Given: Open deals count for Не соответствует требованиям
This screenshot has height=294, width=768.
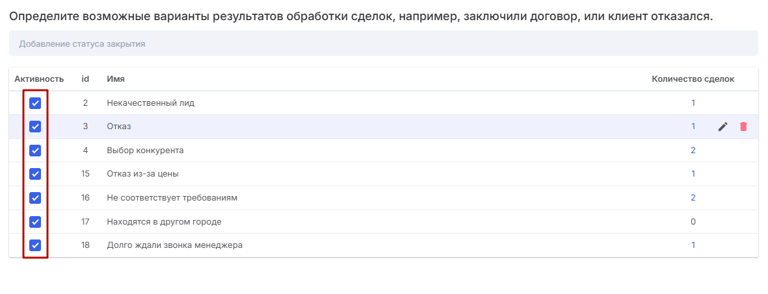Looking at the screenshot, I should tap(693, 198).
